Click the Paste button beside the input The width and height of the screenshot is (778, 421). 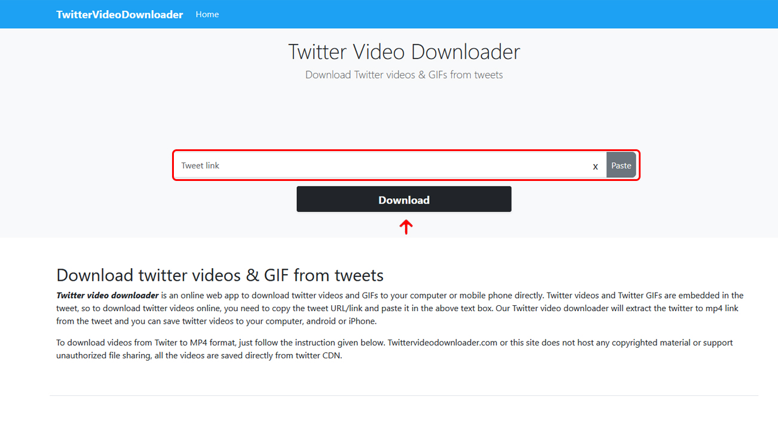(x=621, y=165)
